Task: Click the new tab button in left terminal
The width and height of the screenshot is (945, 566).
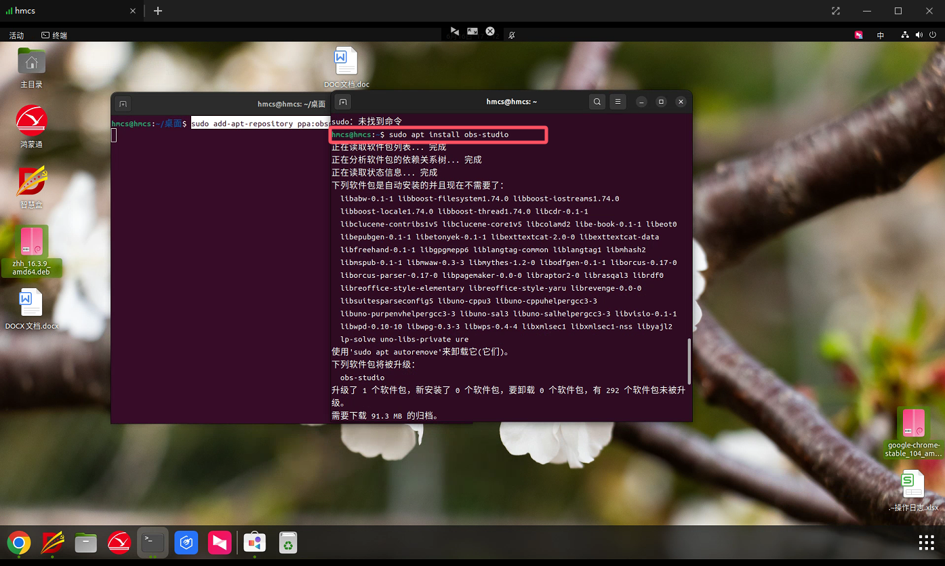Action: [123, 104]
